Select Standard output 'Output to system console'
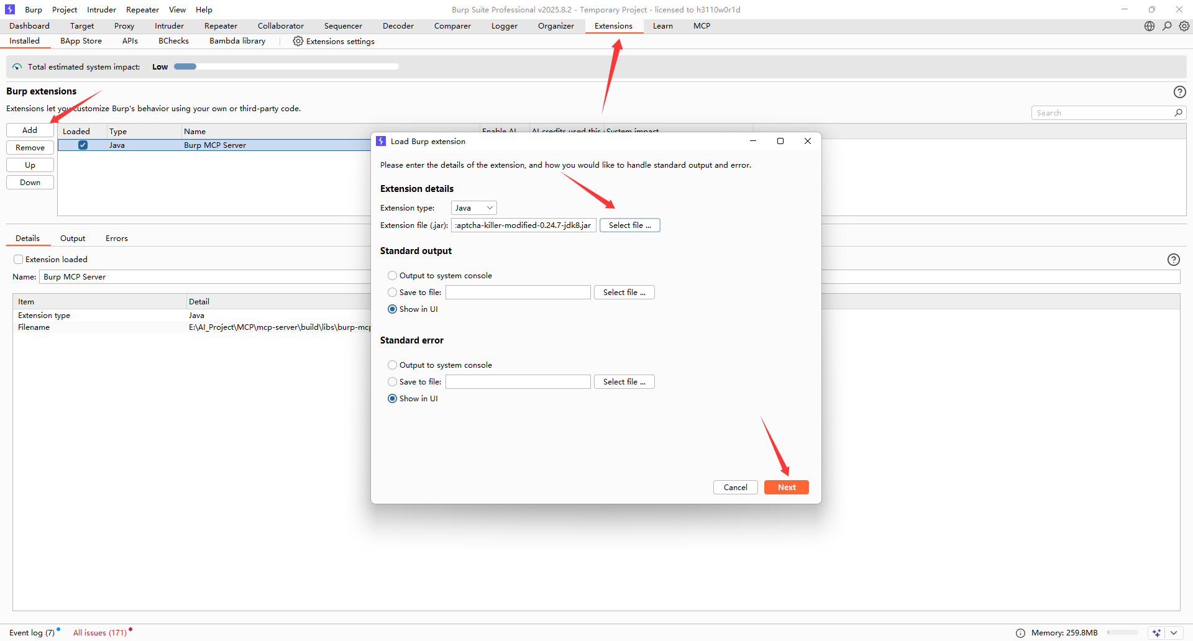 [x=392, y=276]
